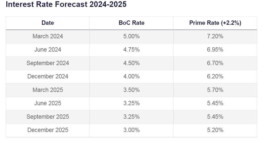Click the 6.70% prime rate cell
Screen dimensions: 271x143
click(x=215, y=63)
